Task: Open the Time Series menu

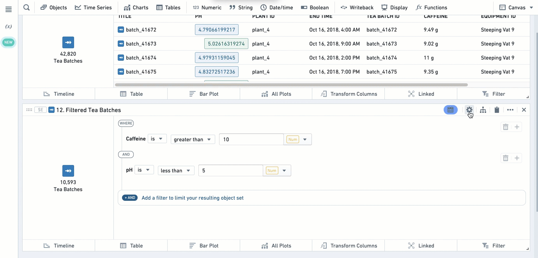Action: tap(93, 7)
